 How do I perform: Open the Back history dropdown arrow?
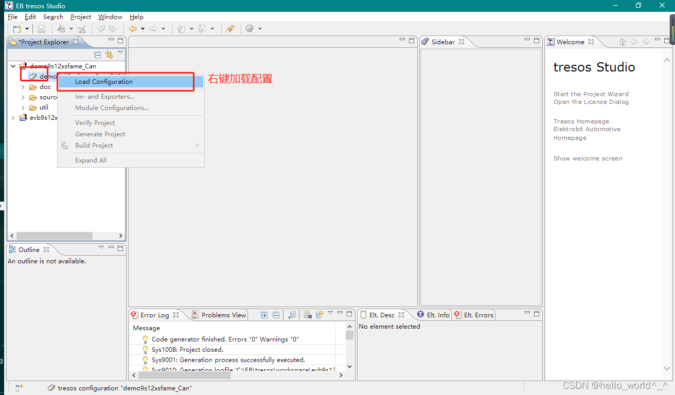(143, 29)
